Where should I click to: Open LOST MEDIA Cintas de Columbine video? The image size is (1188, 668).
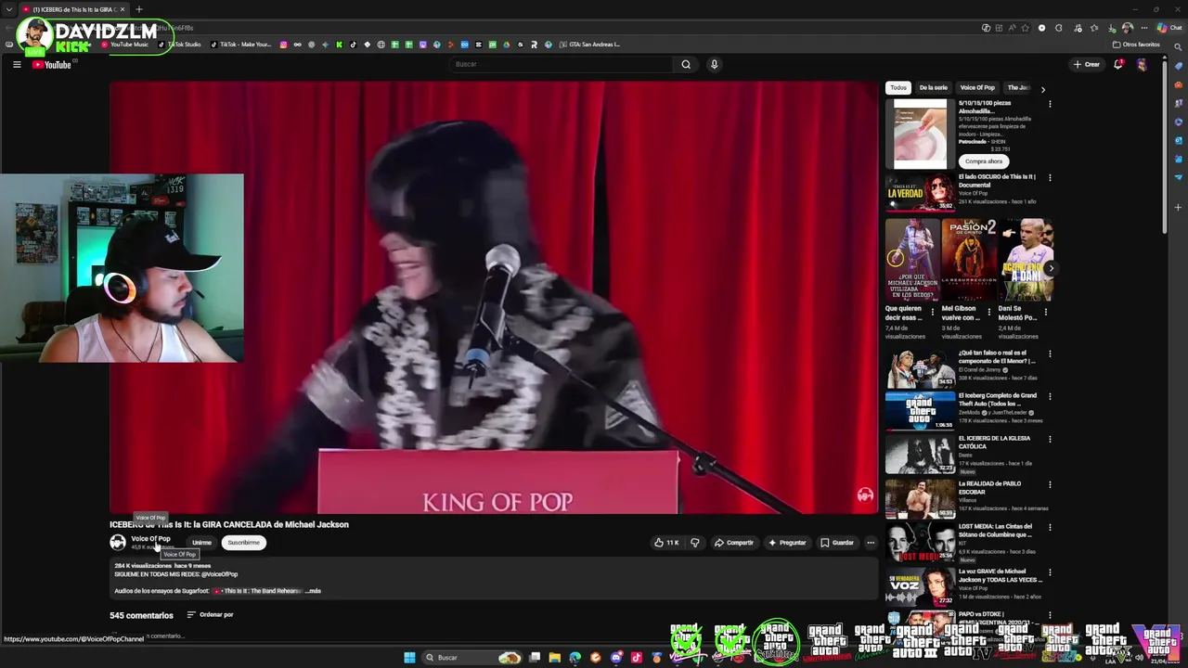coord(920,543)
